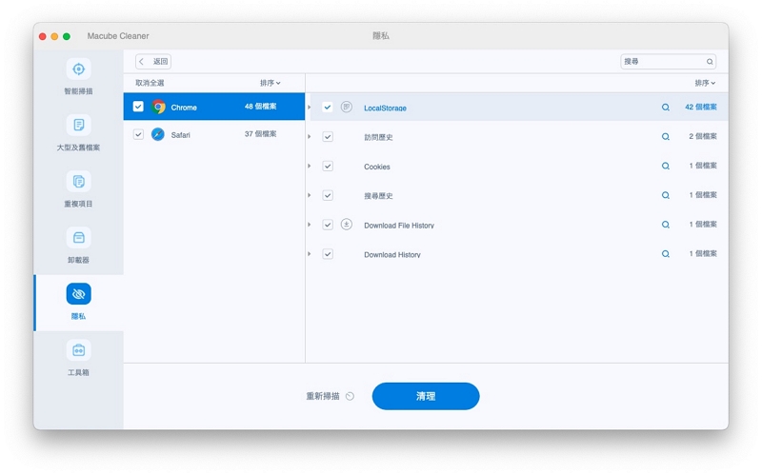Preview Cookies with magnifier icon

pos(665,167)
